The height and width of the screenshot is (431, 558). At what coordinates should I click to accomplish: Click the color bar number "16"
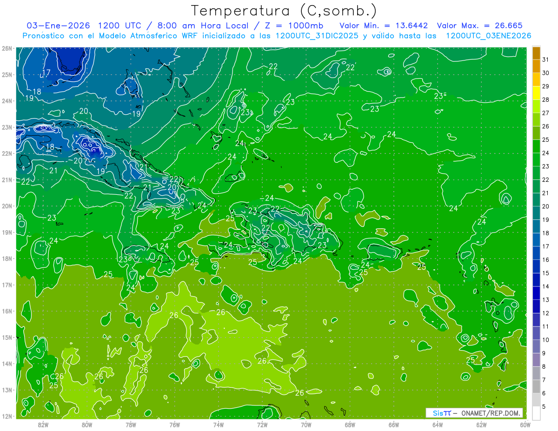[x=546, y=259]
